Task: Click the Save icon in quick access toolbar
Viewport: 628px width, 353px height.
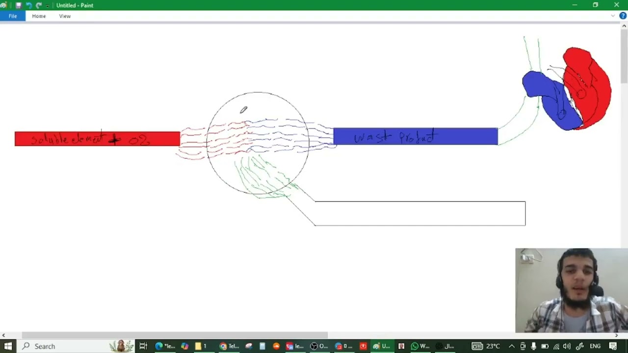Action: (x=18, y=5)
